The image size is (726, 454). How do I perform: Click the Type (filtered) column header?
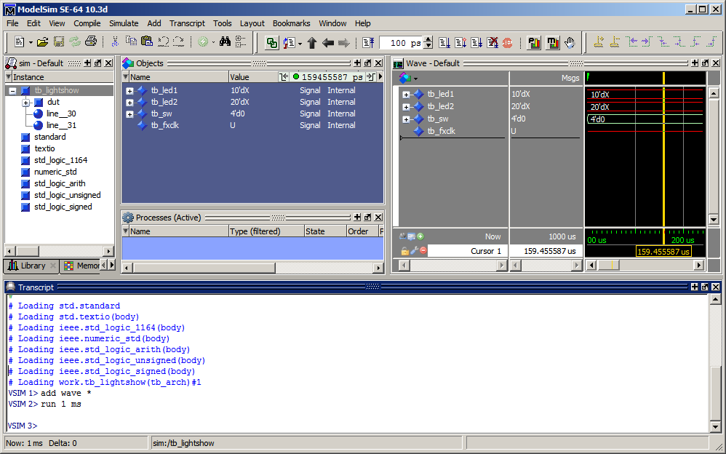coord(266,231)
